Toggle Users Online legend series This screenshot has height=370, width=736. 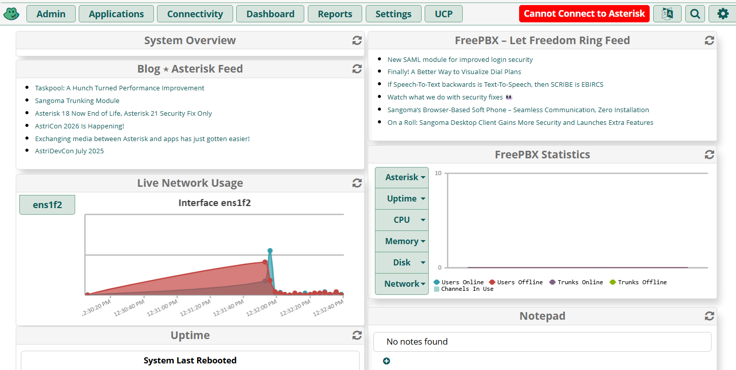click(x=459, y=282)
